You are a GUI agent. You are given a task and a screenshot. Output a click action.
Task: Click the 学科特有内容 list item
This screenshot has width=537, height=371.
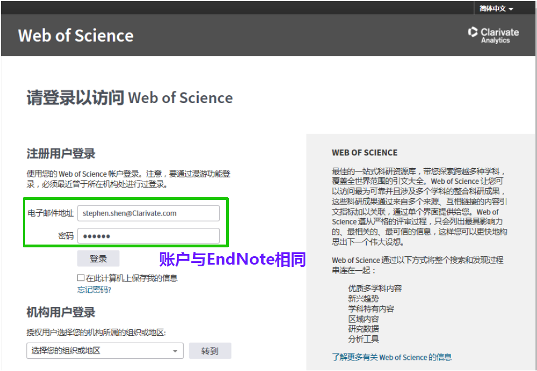coord(371,309)
